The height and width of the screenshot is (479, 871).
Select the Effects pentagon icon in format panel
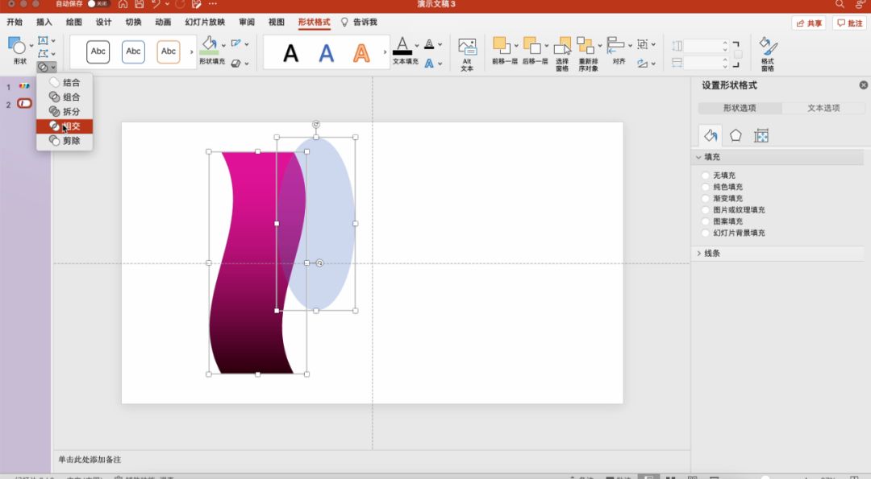[736, 136]
